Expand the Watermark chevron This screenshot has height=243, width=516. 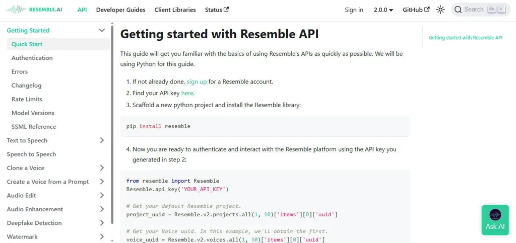[102, 236]
